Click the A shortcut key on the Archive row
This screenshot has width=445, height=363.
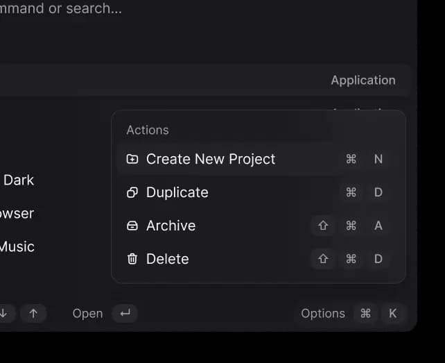click(378, 226)
